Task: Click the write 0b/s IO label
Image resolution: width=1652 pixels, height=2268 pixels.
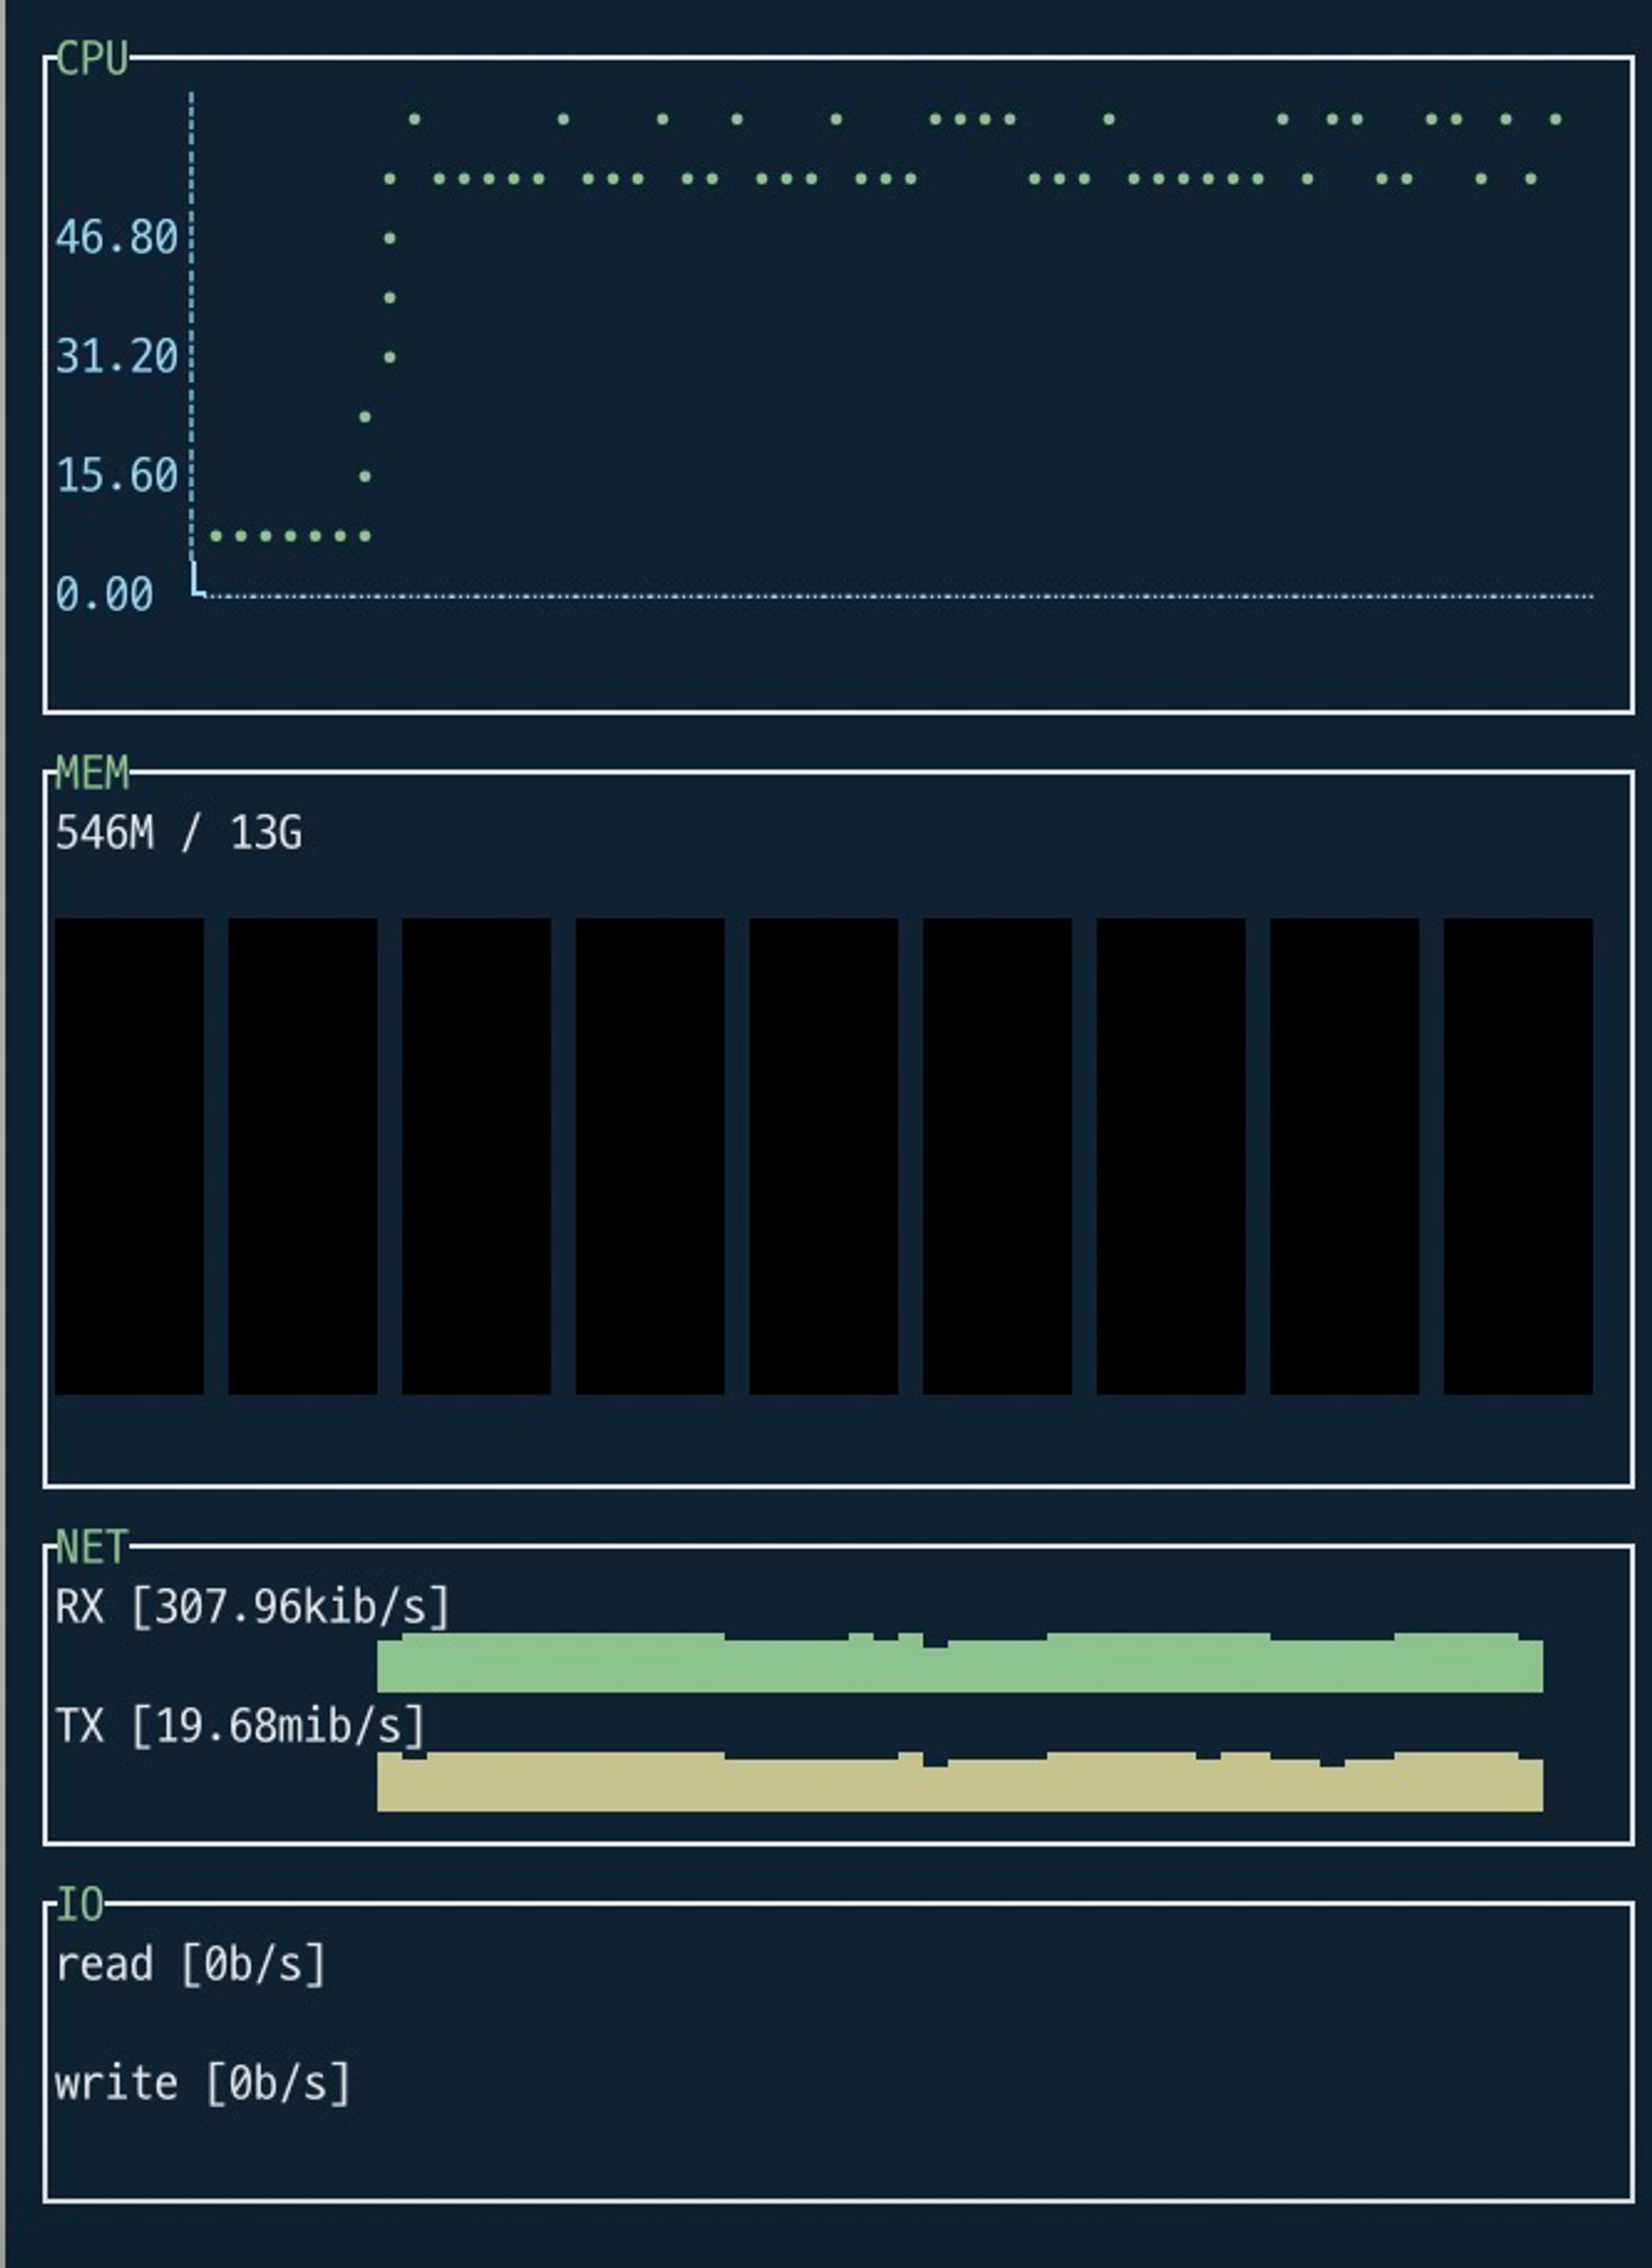Action: [203, 2084]
